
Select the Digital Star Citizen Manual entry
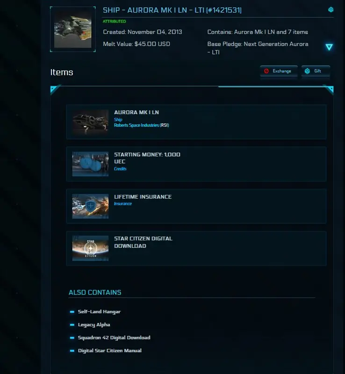pyautogui.click(x=110, y=350)
